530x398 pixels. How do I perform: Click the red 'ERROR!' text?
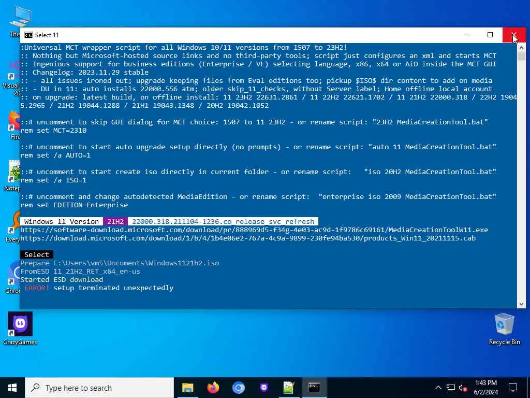pyautogui.click(x=37, y=288)
